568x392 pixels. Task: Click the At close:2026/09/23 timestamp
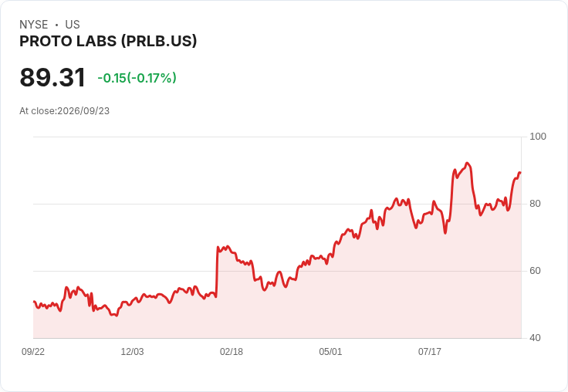coord(65,111)
